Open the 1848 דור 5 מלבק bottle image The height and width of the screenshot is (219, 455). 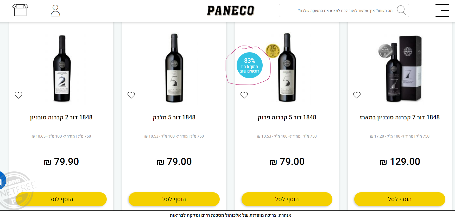174,68
